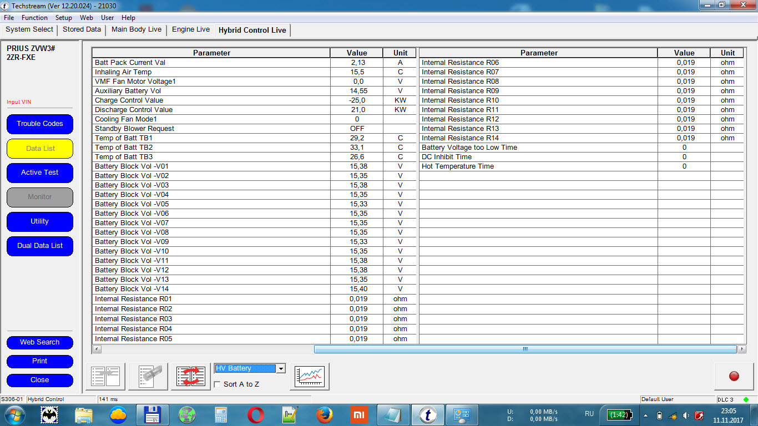Show hidden system tray icons

coord(645,415)
